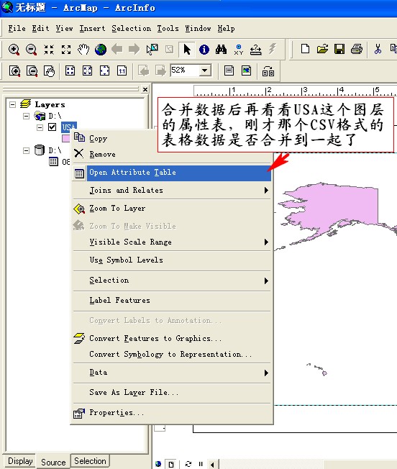Click the Open document folder icon
397x469 pixels.
[x=322, y=49]
